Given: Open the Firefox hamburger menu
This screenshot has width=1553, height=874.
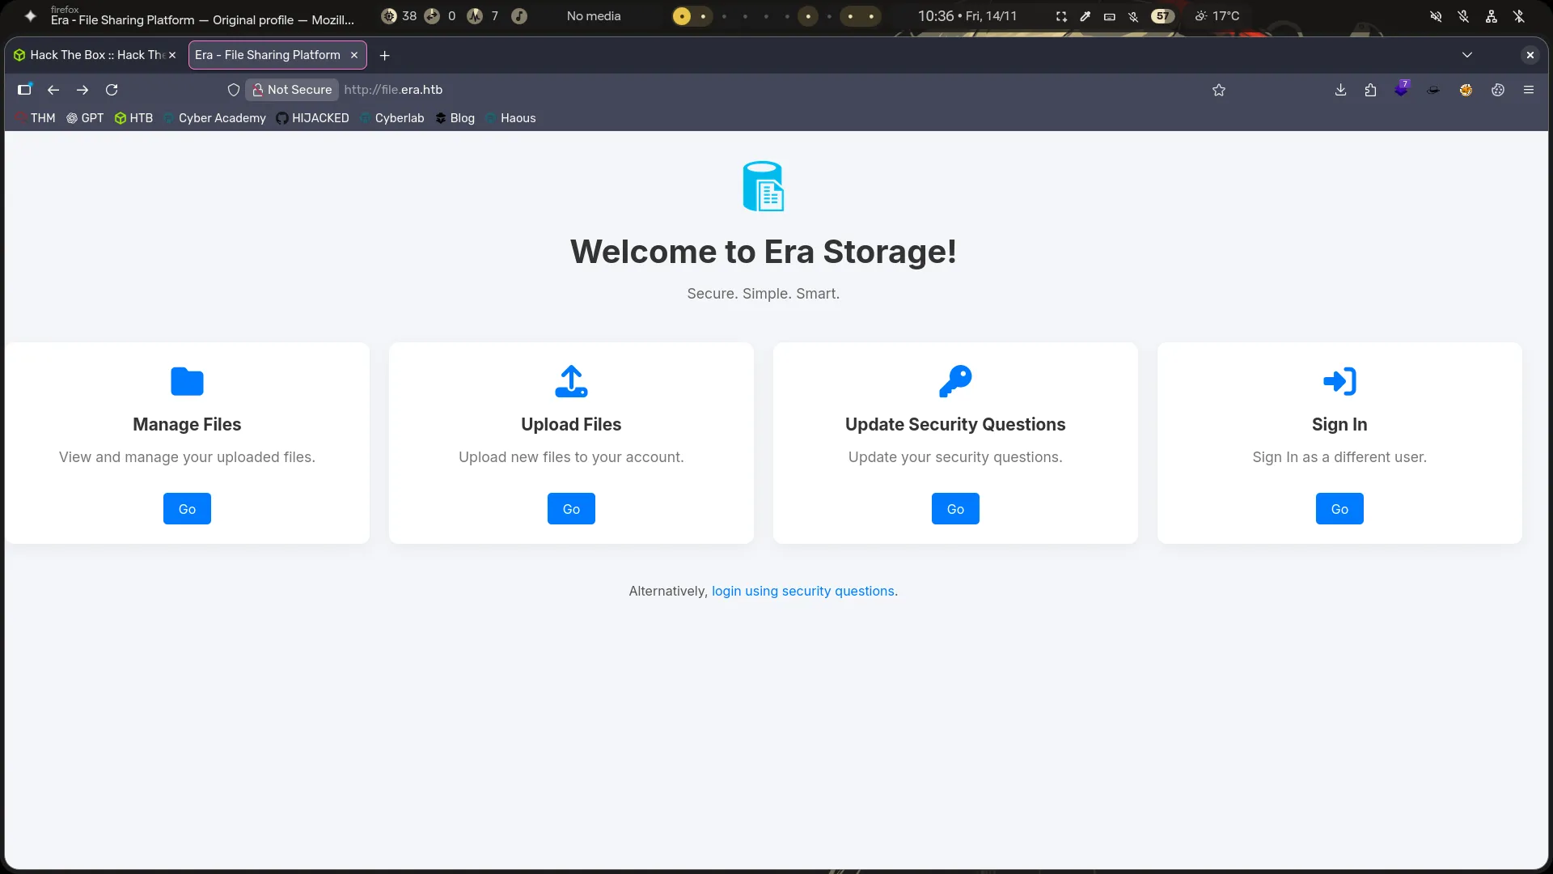Looking at the screenshot, I should pyautogui.click(x=1529, y=90).
